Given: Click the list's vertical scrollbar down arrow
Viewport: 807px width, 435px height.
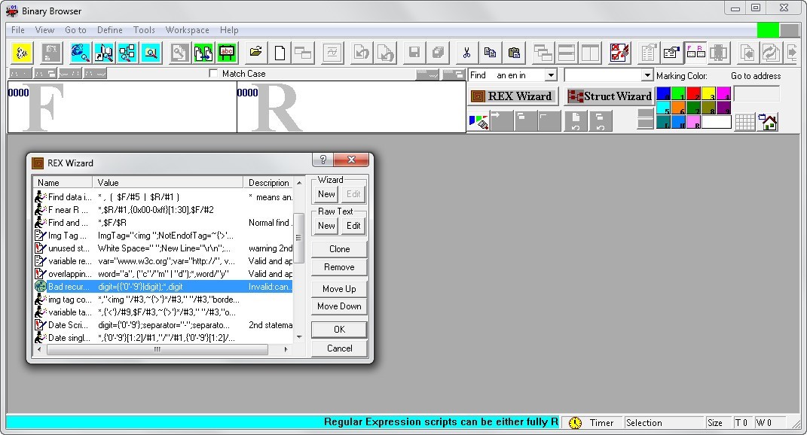Looking at the screenshot, I should click(x=299, y=337).
